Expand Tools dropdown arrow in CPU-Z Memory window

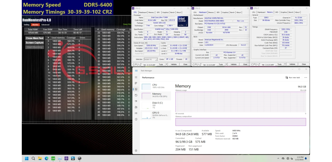coord(285,64)
